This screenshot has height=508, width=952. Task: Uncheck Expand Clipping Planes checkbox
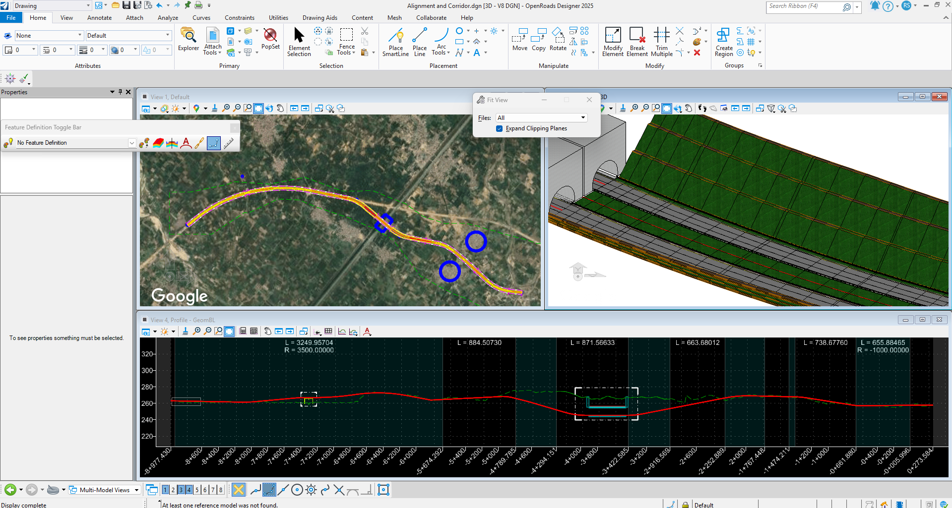500,129
